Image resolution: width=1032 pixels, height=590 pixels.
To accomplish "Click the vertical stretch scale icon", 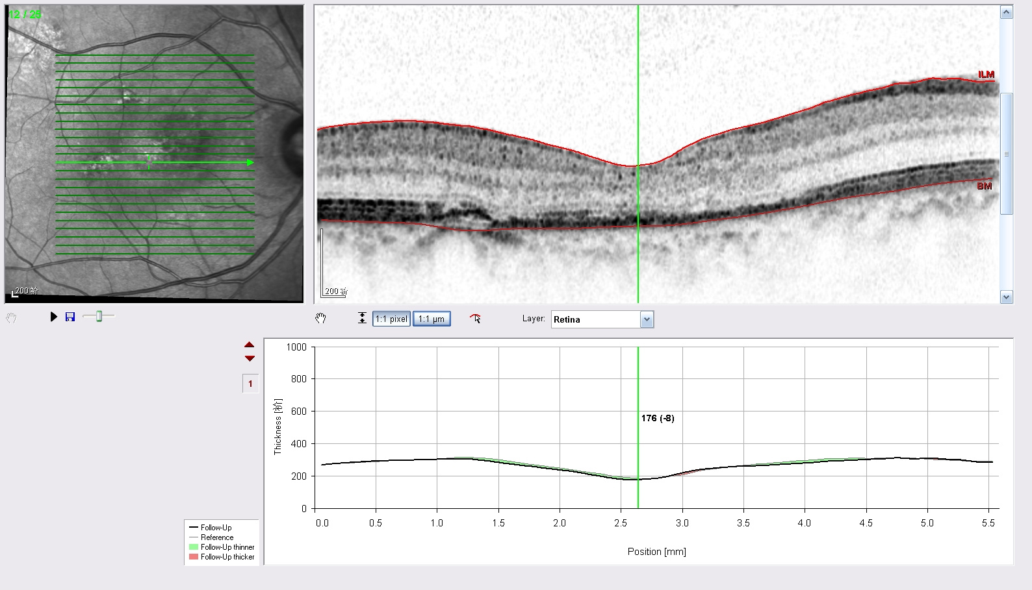I will coord(362,318).
